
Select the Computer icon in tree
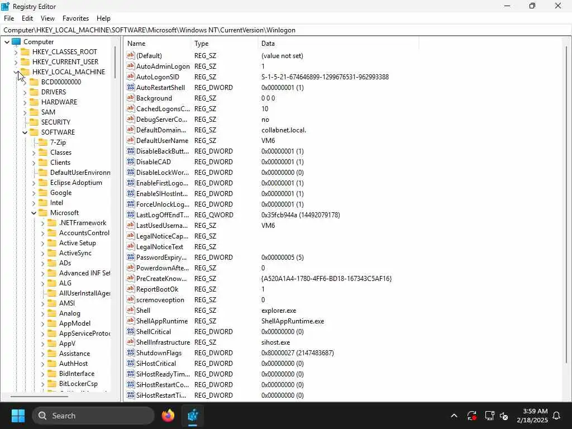coord(16,41)
